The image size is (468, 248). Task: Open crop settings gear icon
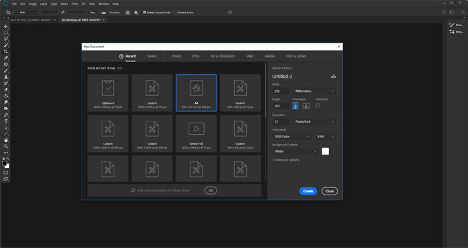click(136, 13)
